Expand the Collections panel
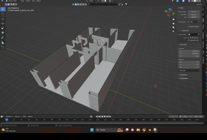207x140 pixels. (x=183, y=75)
